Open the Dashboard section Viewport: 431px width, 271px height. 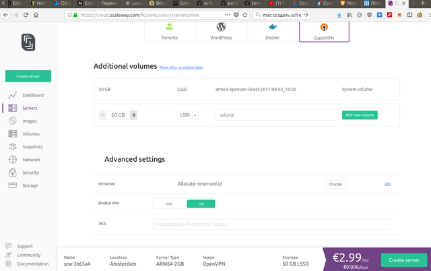tap(33, 95)
